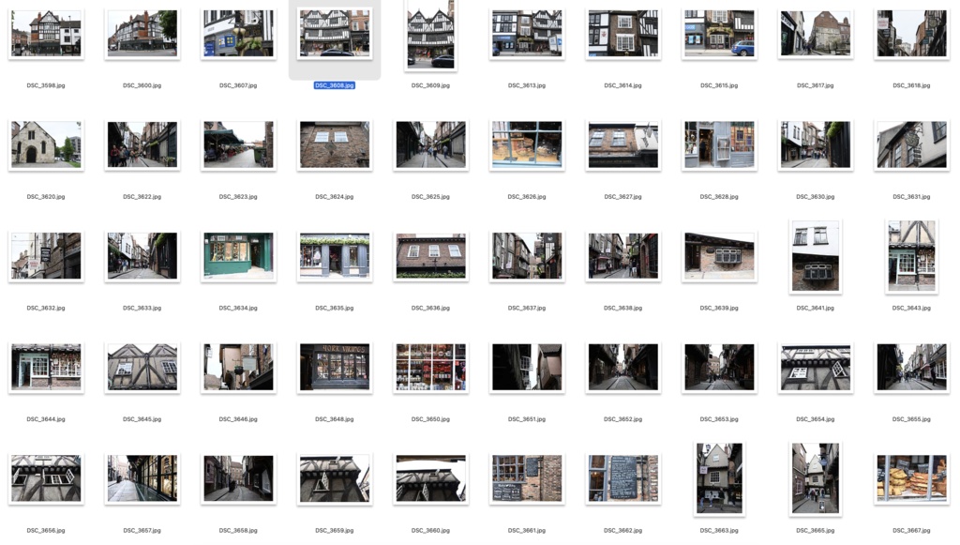Click the filename label DSC_3655.jpg
The height and width of the screenshot is (545, 960).
point(911,419)
